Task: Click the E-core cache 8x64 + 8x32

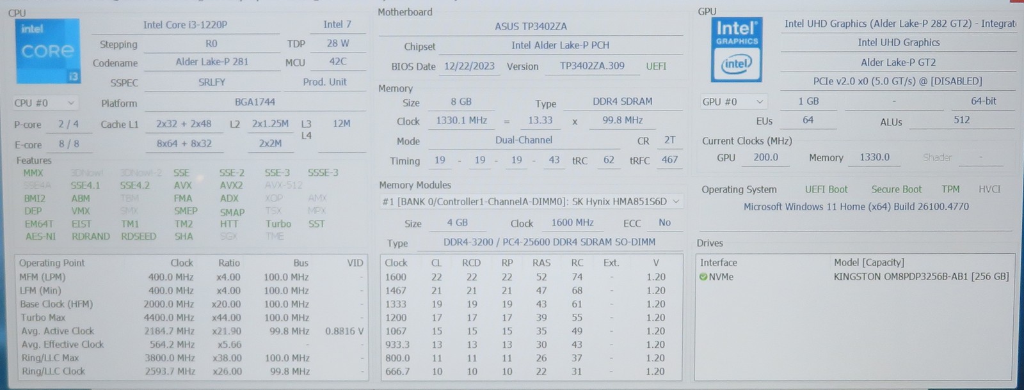Action: coord(184,144)
